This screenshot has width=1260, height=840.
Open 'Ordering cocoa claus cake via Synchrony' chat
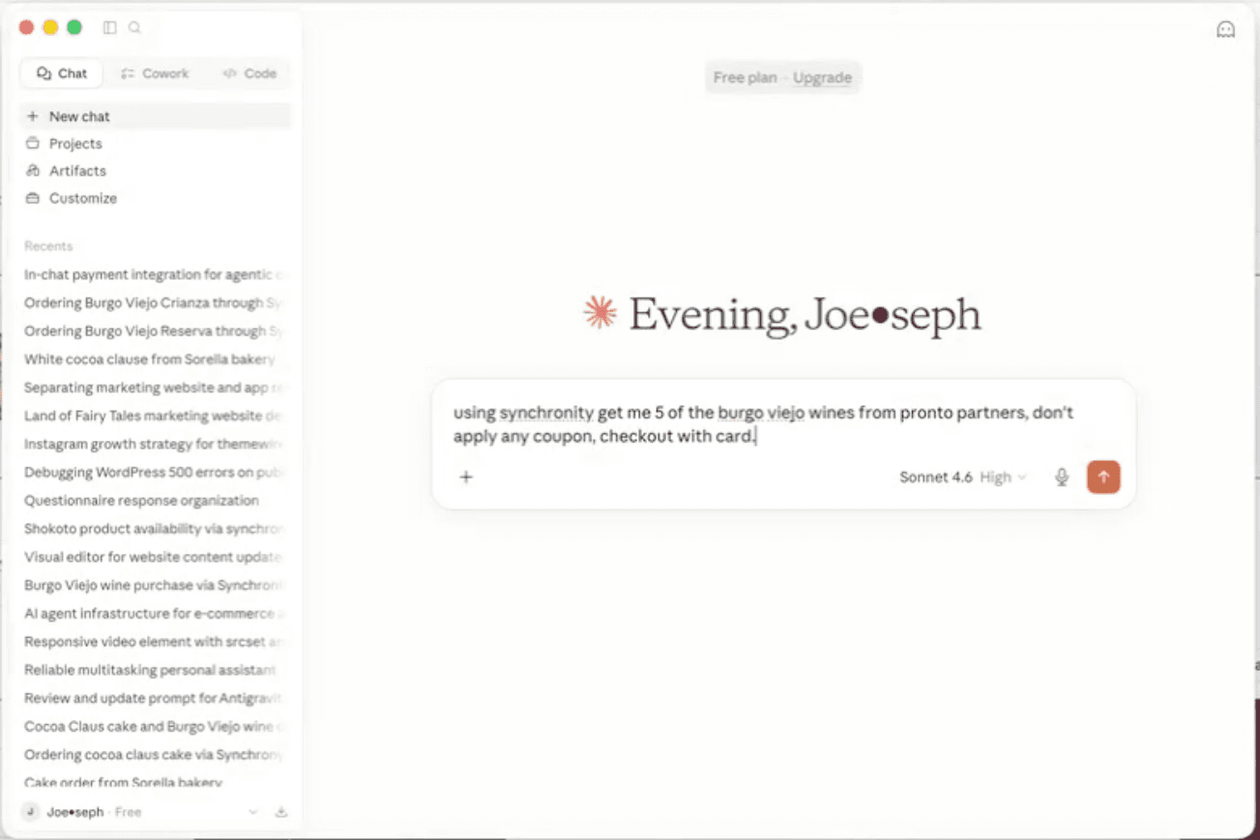(155, 754)
